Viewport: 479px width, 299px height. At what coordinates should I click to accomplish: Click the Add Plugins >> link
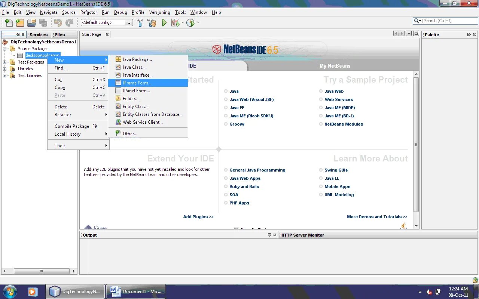point(198,217)
